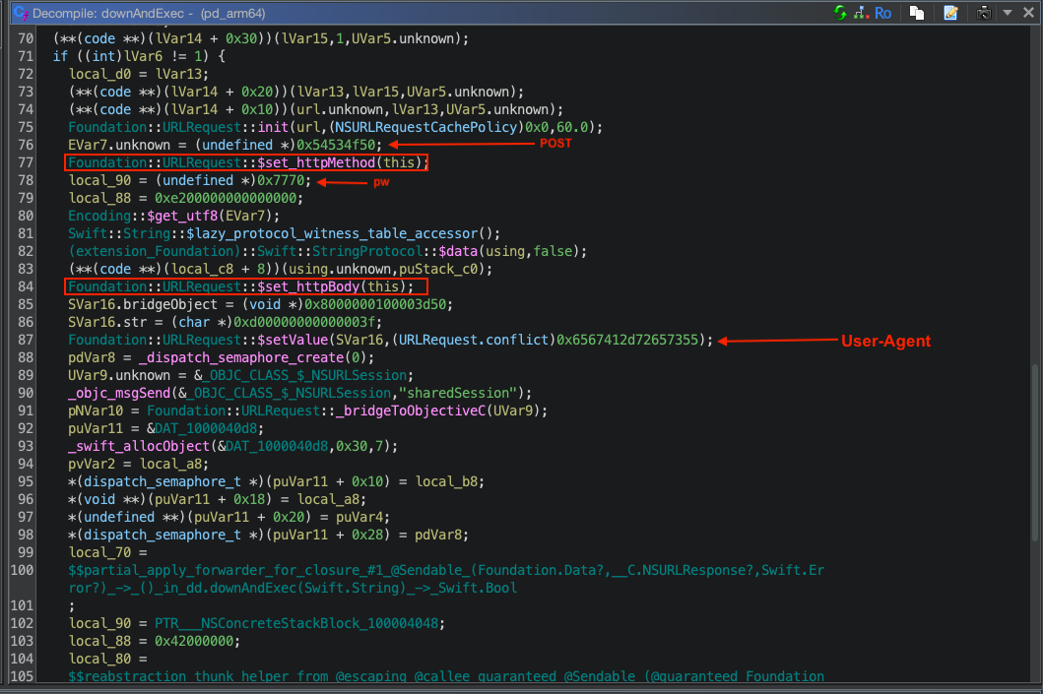1043x694 pixels.
Task: Click 0x54534f50 constant on line 76
Action: tap(336, 145)
